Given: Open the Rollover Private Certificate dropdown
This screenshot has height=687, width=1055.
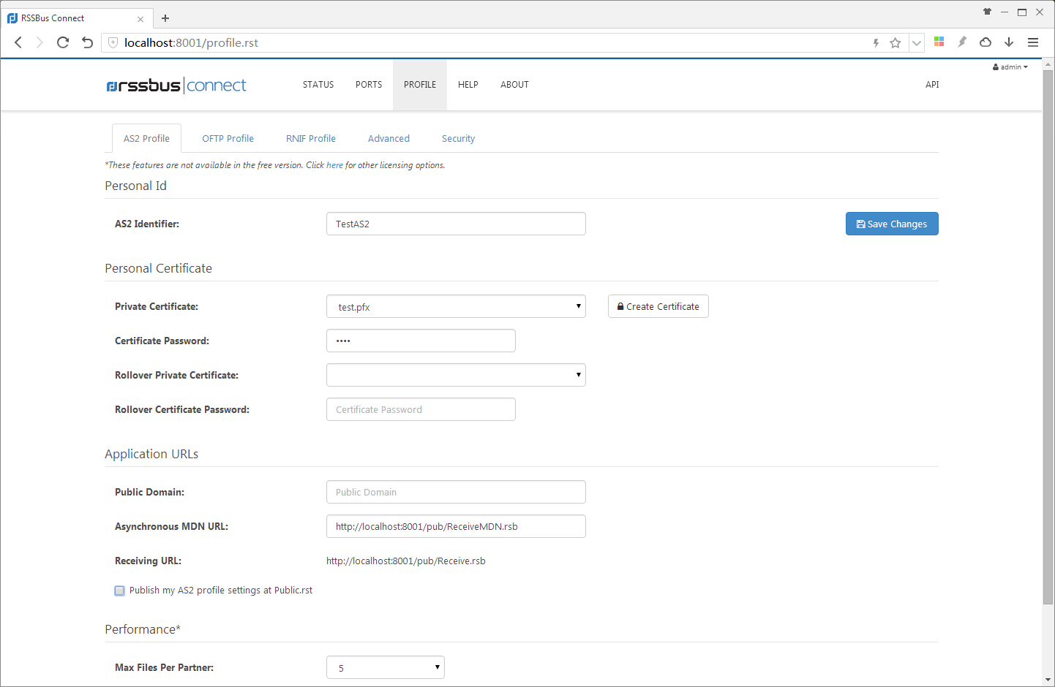Looking at the screenshot, I should (x=456, y=375).
